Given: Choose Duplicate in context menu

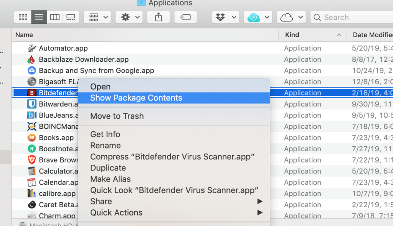Looking at the screenshot, I should pos(174,168).
